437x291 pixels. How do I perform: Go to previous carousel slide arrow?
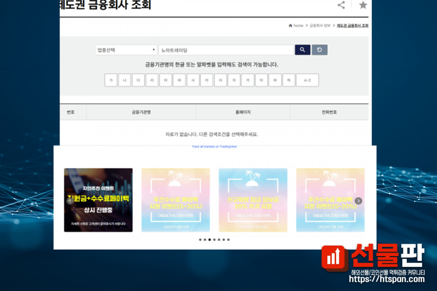click(x=70, y=201)
